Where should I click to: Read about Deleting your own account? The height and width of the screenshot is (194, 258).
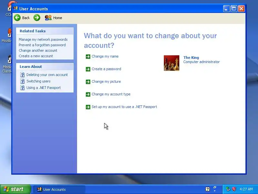coord(47,75)
